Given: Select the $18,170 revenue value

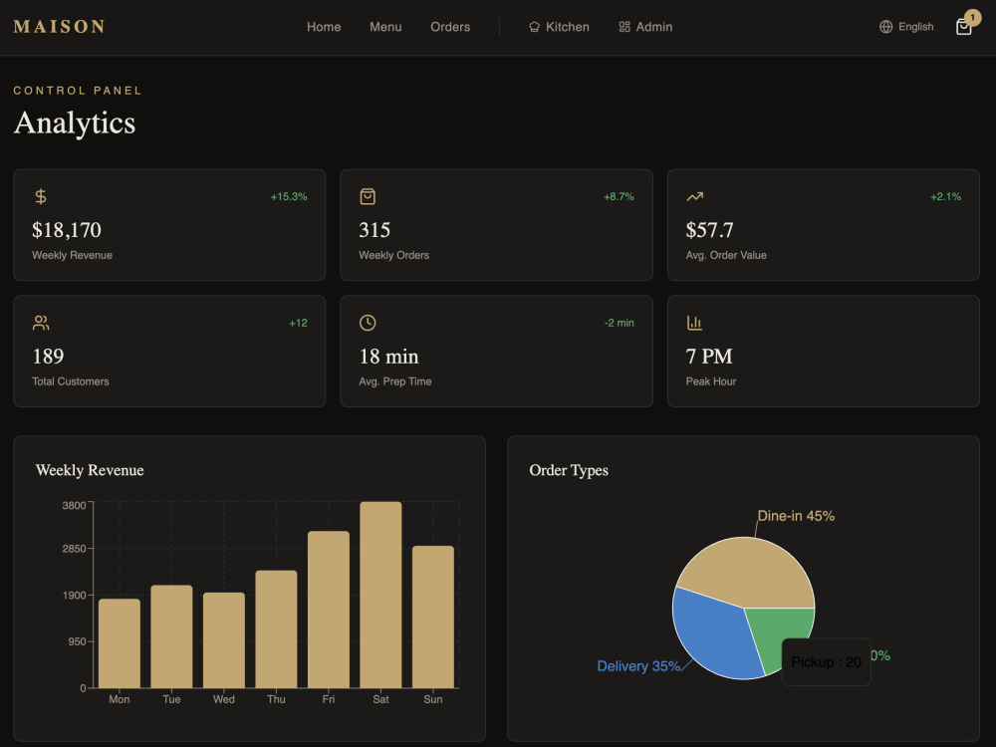Looking at the screenshot, I should pos(67,230).
